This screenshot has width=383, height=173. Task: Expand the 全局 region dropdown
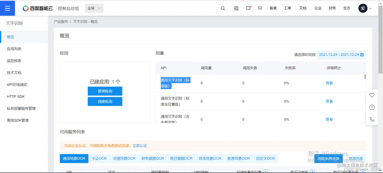coord(94,8)
